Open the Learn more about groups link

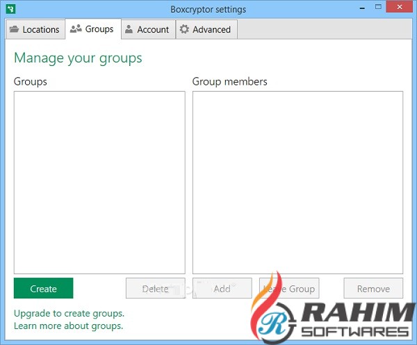pos(69,326)
